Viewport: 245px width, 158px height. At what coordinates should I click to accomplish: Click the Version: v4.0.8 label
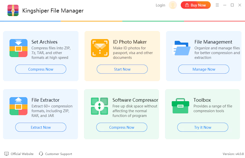233,154
